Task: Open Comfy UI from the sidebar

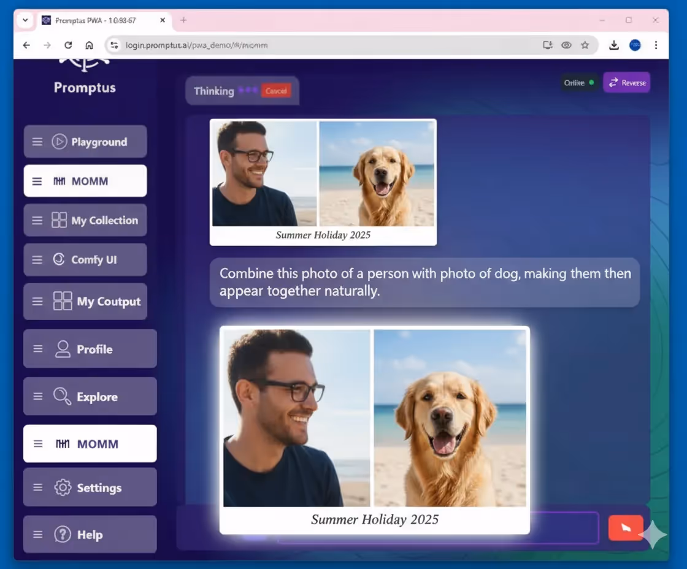Action: [x=85, y=259]
